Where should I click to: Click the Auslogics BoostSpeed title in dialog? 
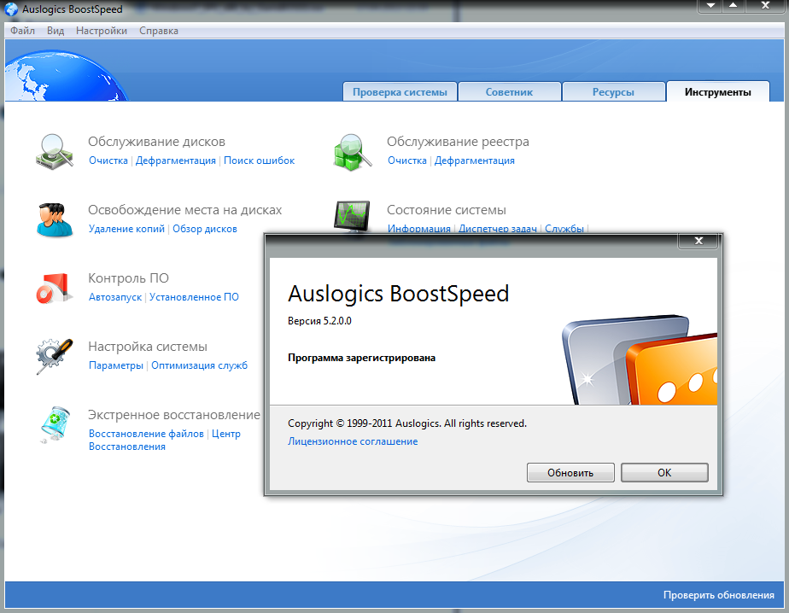(399, 294)
